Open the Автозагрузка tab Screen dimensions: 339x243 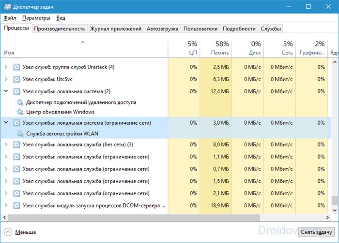(x=162, y=29)
